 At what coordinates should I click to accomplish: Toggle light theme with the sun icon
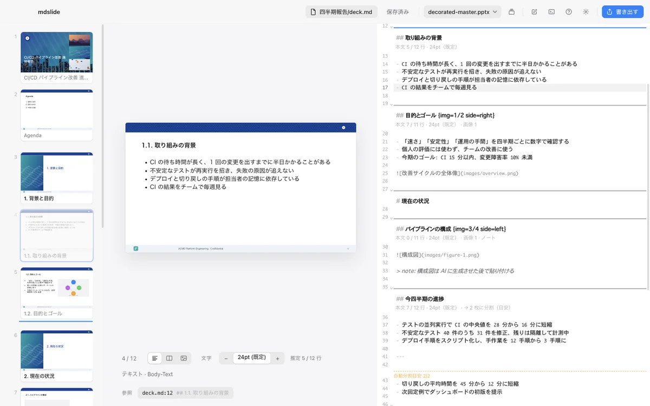[x=586, y=12]
